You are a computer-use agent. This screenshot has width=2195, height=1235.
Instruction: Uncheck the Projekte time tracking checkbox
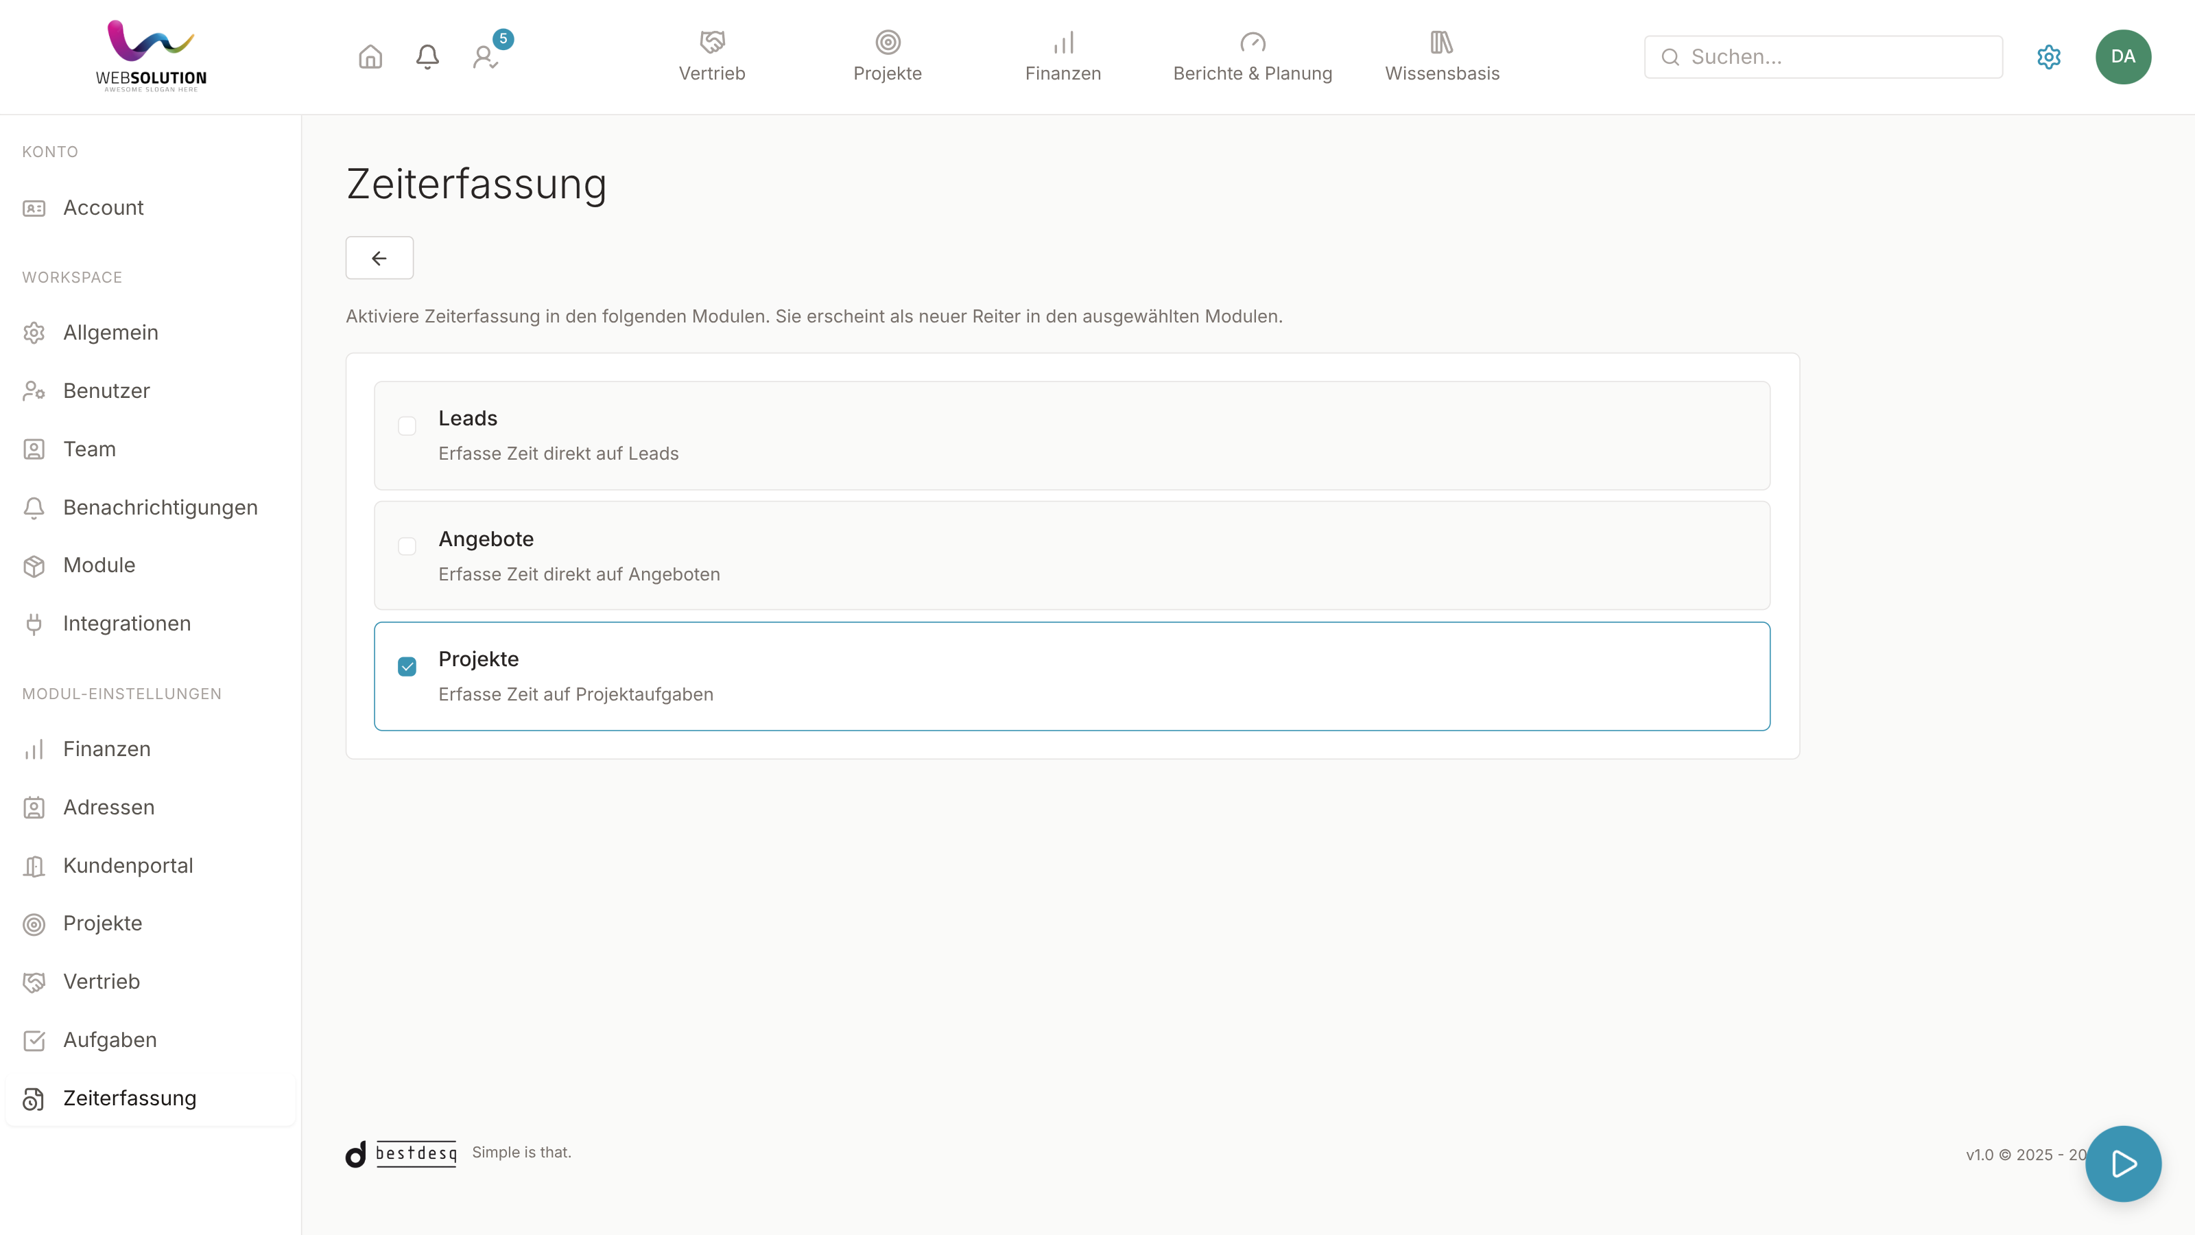[407, 666]
